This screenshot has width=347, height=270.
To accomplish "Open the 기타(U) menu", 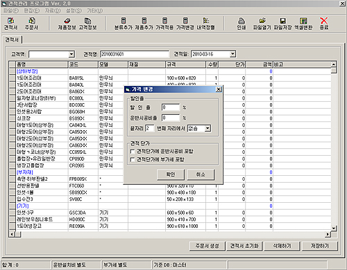I will point(94,10).
